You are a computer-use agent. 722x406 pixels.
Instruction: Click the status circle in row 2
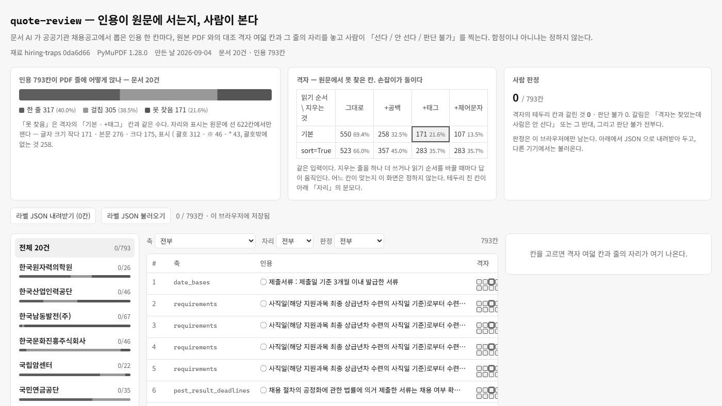click(x=264, y=303)
